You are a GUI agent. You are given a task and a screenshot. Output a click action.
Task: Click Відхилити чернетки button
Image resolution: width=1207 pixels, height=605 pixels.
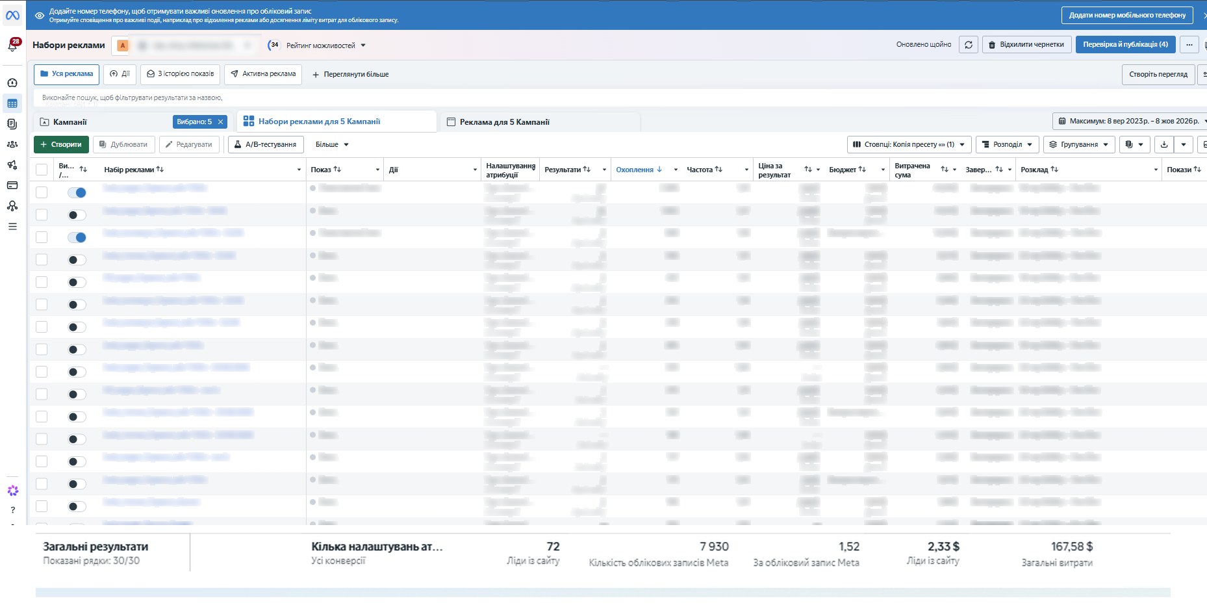click(x=1026, y=45)
